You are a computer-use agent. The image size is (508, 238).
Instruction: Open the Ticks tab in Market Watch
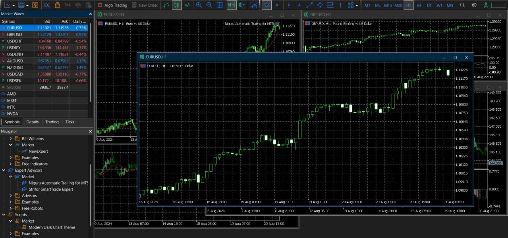point(70,122)
